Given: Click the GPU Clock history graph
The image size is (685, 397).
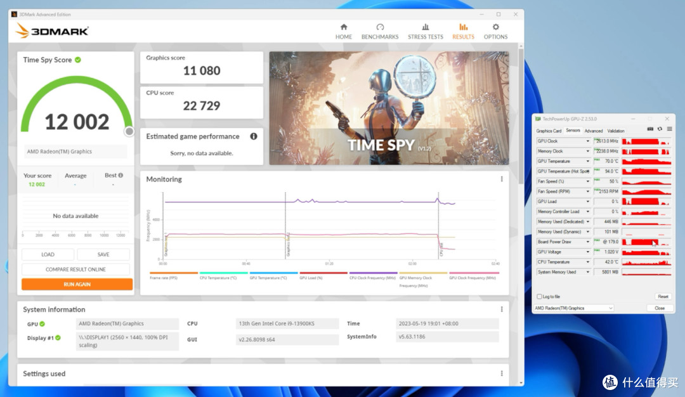Looking at the screenshot, I should (646, 141).
